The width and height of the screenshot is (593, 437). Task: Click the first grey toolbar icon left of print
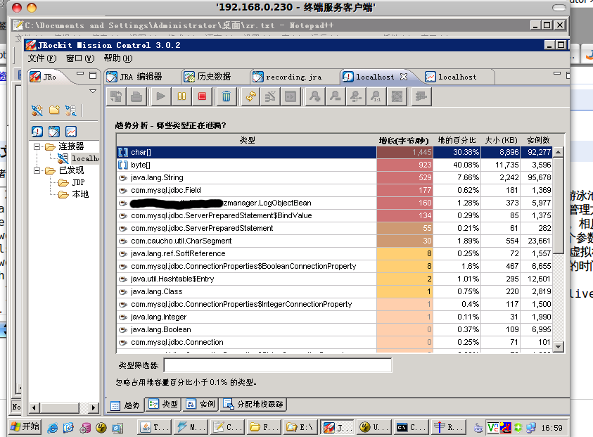116,96
